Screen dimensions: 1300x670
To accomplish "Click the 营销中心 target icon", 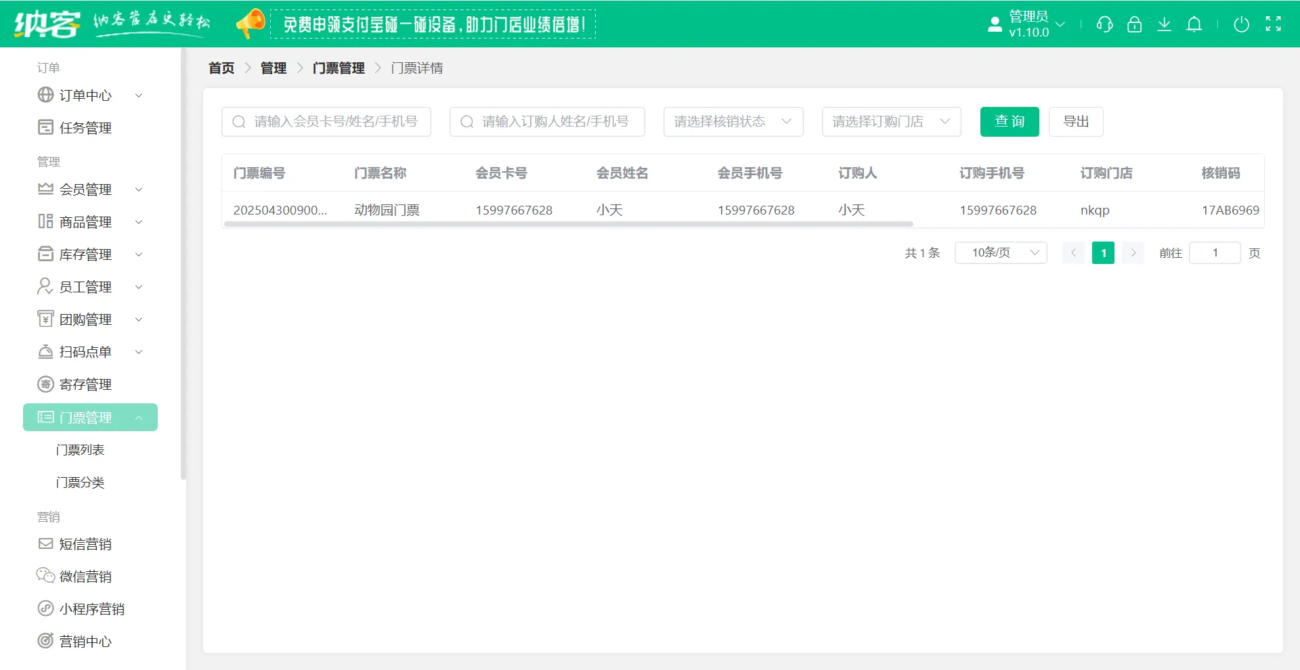I will click(x=45, y=641).
